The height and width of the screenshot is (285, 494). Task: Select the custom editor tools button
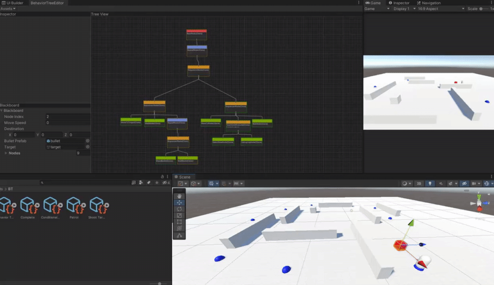point(179,235)
